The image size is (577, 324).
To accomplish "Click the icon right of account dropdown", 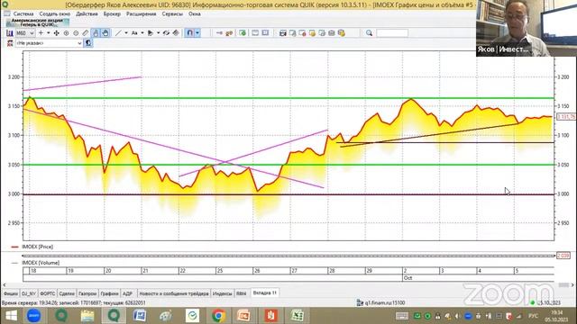I will click(x=88, y=43).
